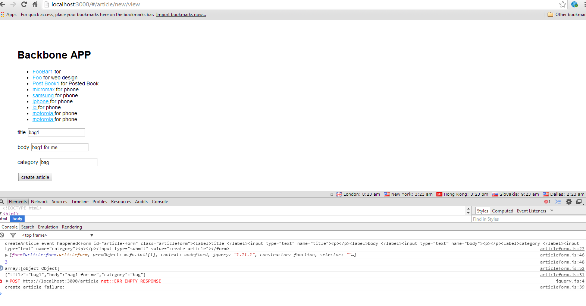The height and width of the screenshot is (306, 586).
Task: Open the Event Listeners tab
Action: (x=531, y=211)
